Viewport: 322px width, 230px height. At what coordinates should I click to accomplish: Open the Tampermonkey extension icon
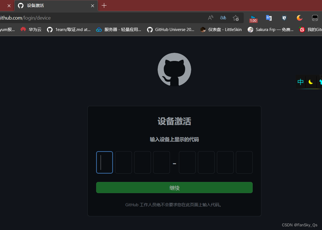(315, 18)
